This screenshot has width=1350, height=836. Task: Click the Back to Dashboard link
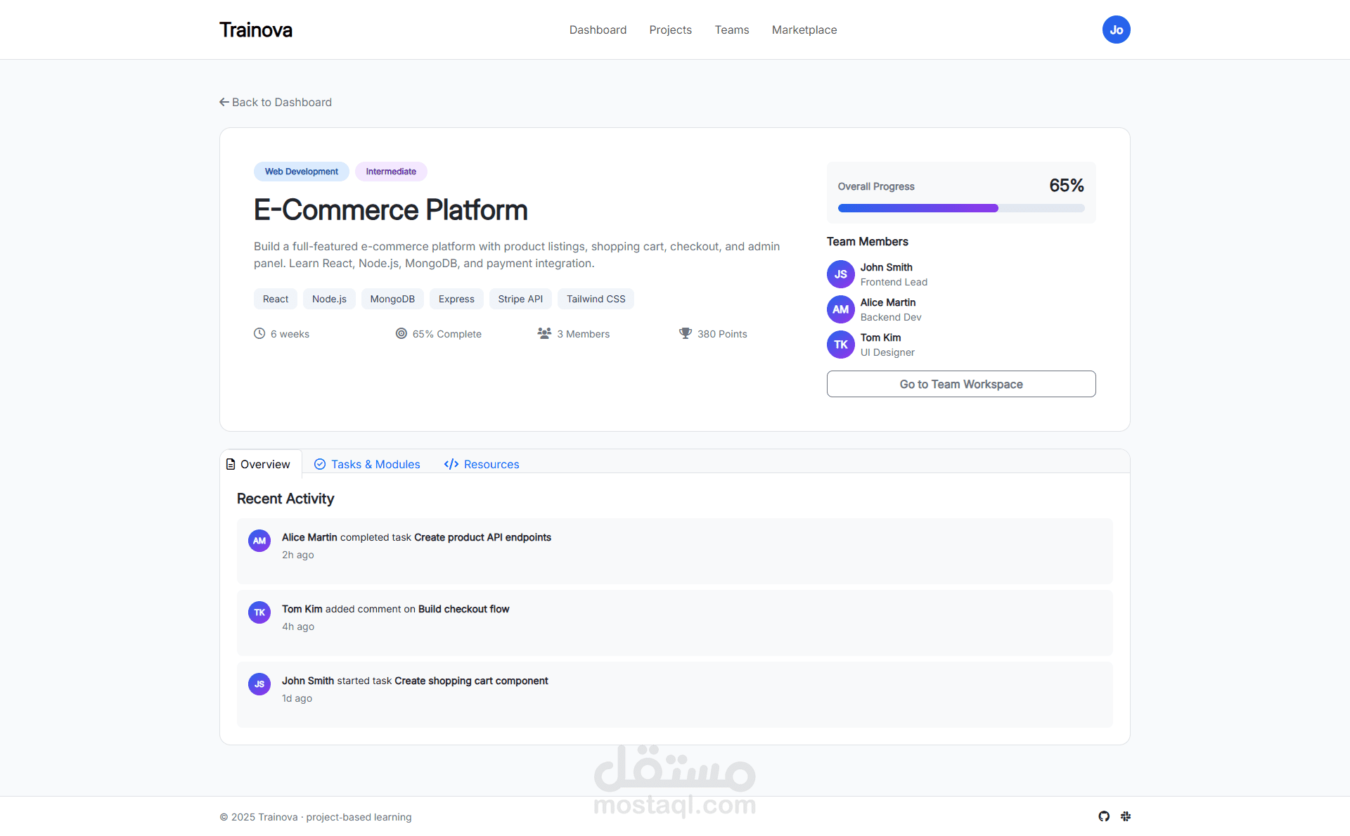click(x=276, y=102)
